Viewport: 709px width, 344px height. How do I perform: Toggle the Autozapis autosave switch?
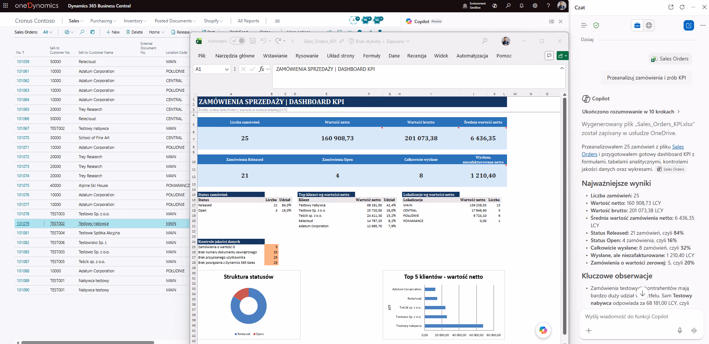click(237, 41)
